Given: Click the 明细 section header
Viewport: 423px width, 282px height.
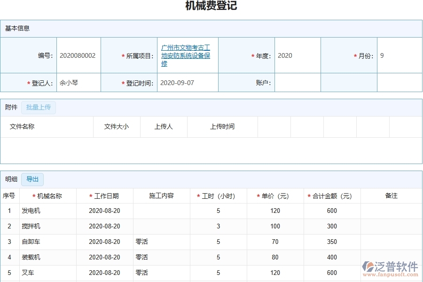Looking at the screenshot, I should coord(11,179).
